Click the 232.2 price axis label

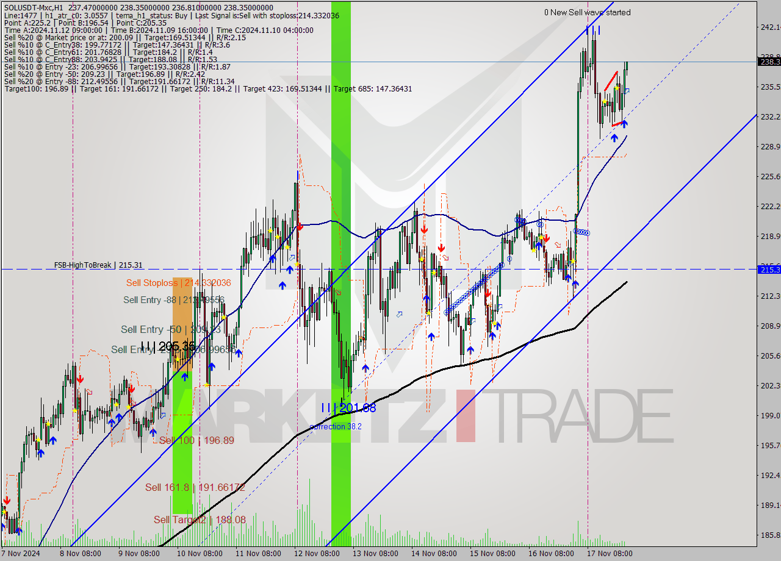[770, 116]
